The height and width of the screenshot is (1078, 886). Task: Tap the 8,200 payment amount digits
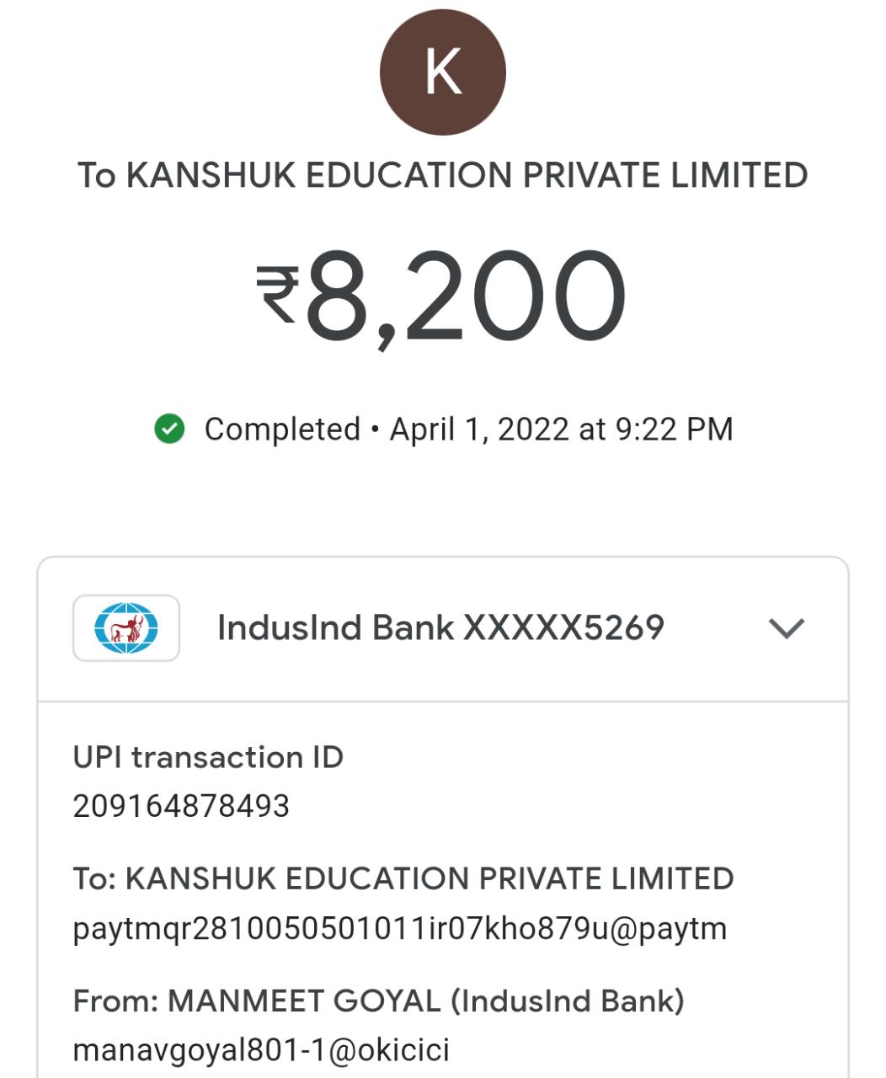coord(465,298)
